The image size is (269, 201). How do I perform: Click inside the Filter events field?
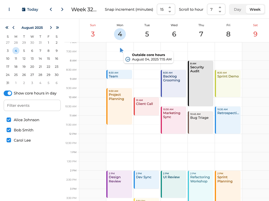pos(32,105)
